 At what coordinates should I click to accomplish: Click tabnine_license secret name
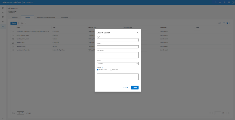[x=21, y=47]
